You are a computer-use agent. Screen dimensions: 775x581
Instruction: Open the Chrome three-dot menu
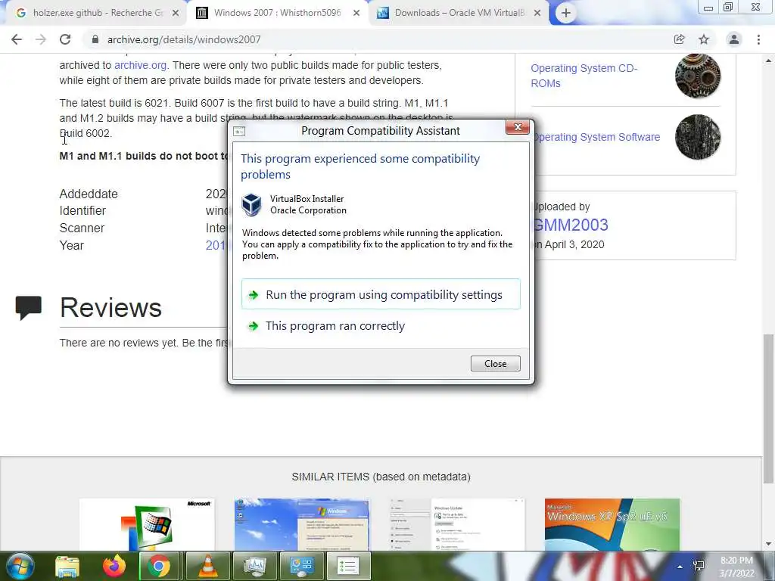pyautogui.click(x=758, y=39)
